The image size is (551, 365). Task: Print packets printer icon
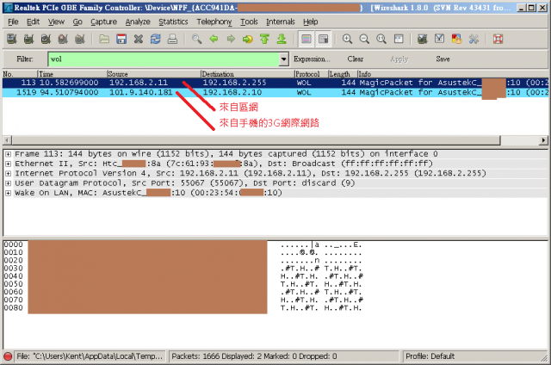(x=172, y=39)
